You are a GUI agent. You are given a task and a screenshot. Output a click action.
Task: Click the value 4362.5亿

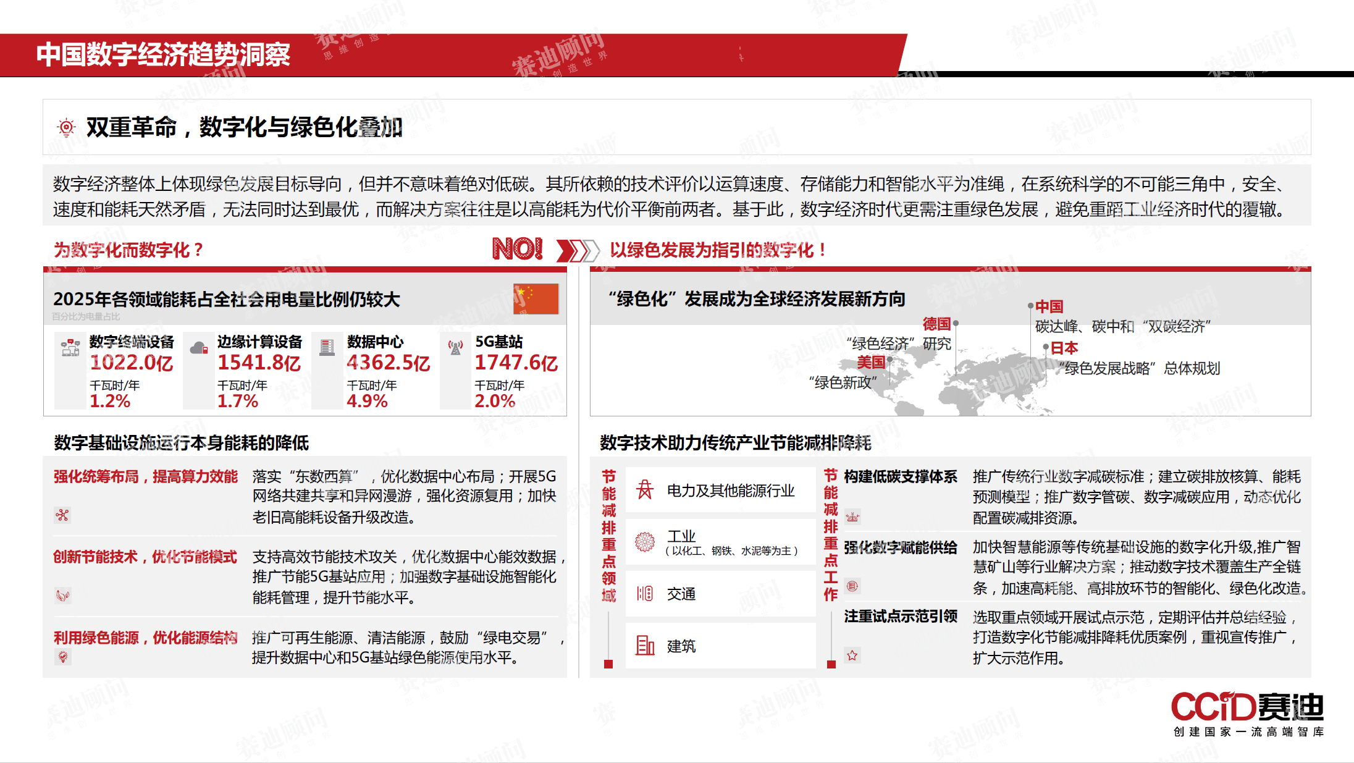click(x=389, y=363)
